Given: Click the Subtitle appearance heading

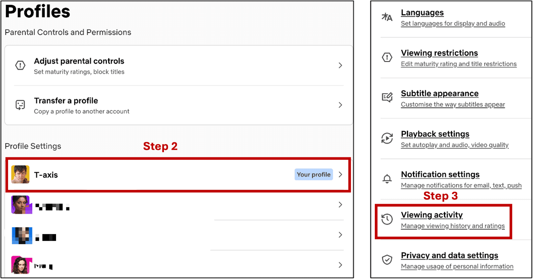Looking at the screenshot, I should (439, 93).
